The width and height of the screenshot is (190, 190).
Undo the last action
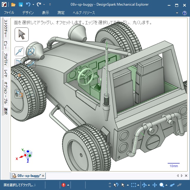(x=28, y=5)
